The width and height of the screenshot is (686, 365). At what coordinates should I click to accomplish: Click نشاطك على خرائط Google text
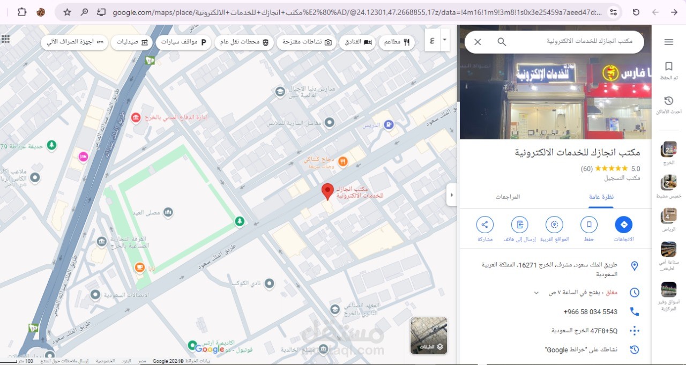581,349
